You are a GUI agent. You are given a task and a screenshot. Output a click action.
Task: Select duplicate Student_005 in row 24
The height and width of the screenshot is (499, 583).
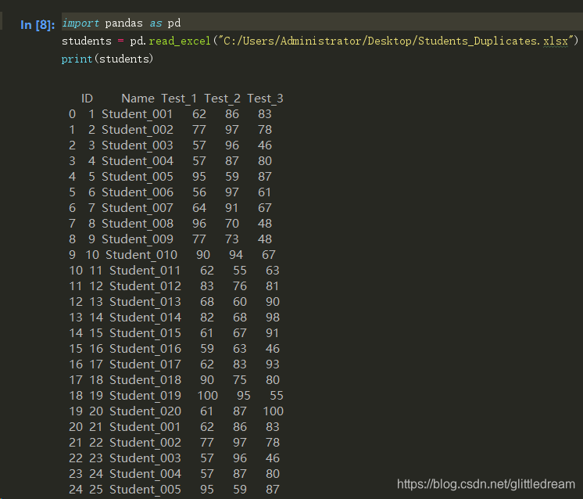tap(145, 489)
